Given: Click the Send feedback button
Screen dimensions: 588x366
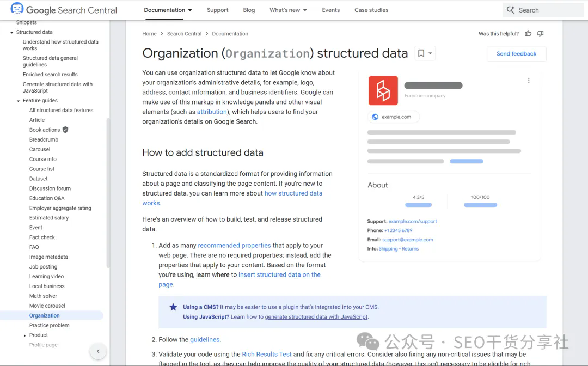Looking at the screenshot, I should 516,53.
